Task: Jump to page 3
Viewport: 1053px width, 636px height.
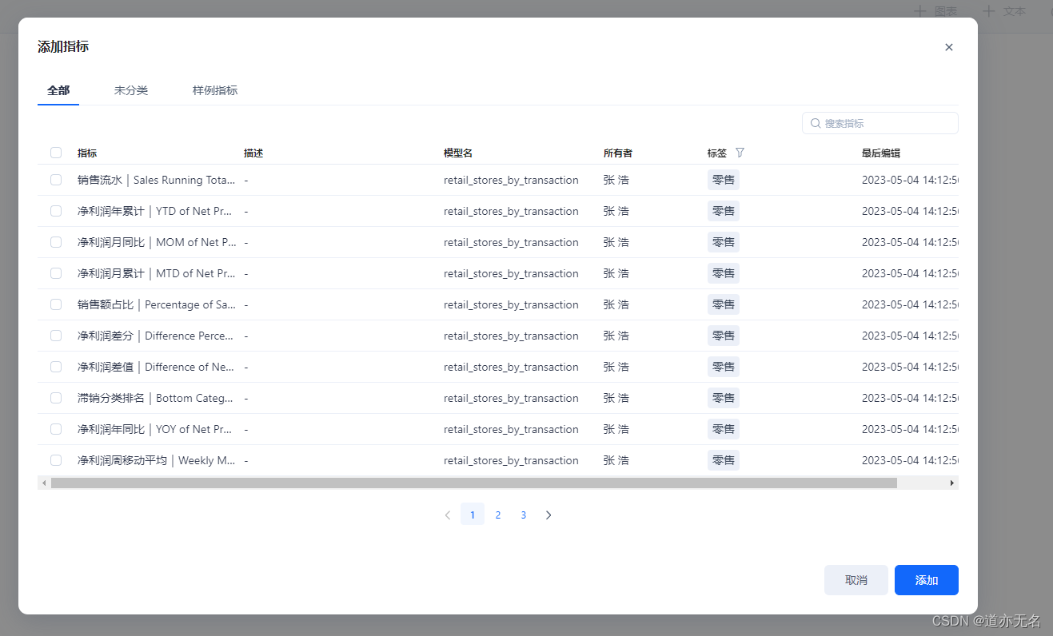Action: [x=524, y=515]
